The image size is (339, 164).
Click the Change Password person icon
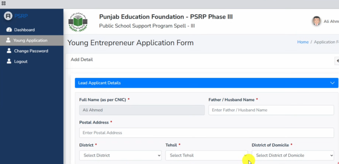(x=9, y=51)
